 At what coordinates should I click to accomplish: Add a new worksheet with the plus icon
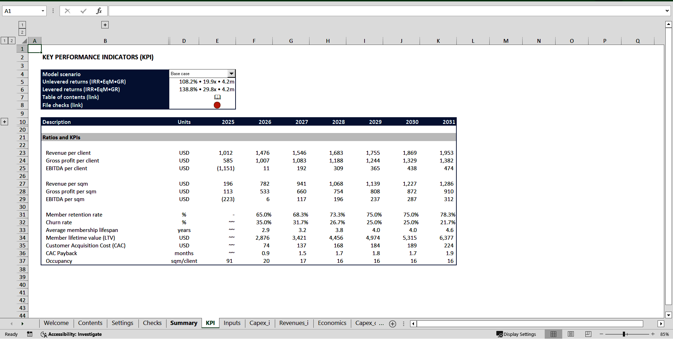(x=392, y=324)
